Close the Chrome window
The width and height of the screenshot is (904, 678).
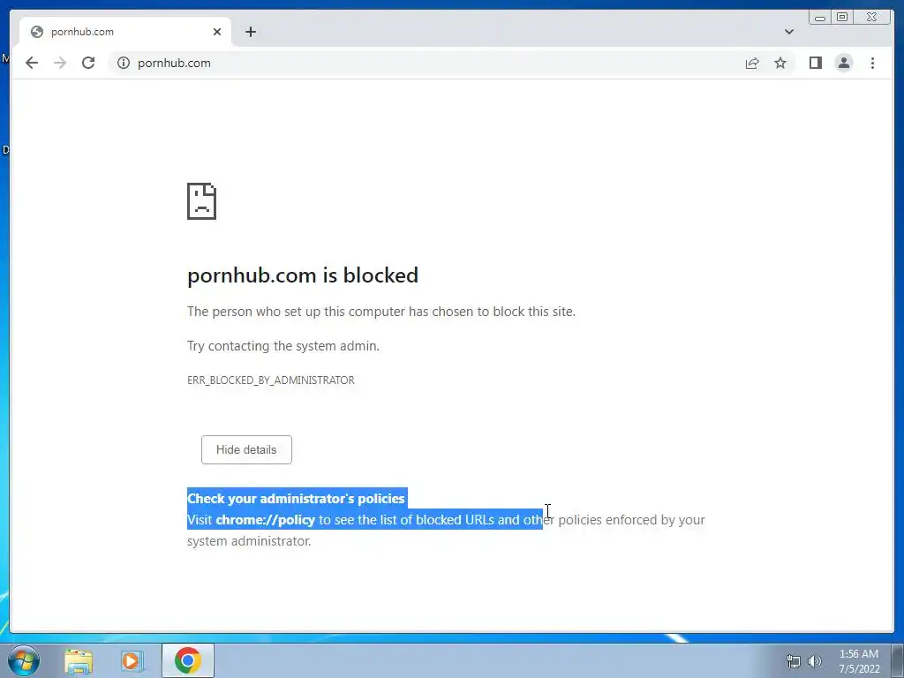click(872, 18)
